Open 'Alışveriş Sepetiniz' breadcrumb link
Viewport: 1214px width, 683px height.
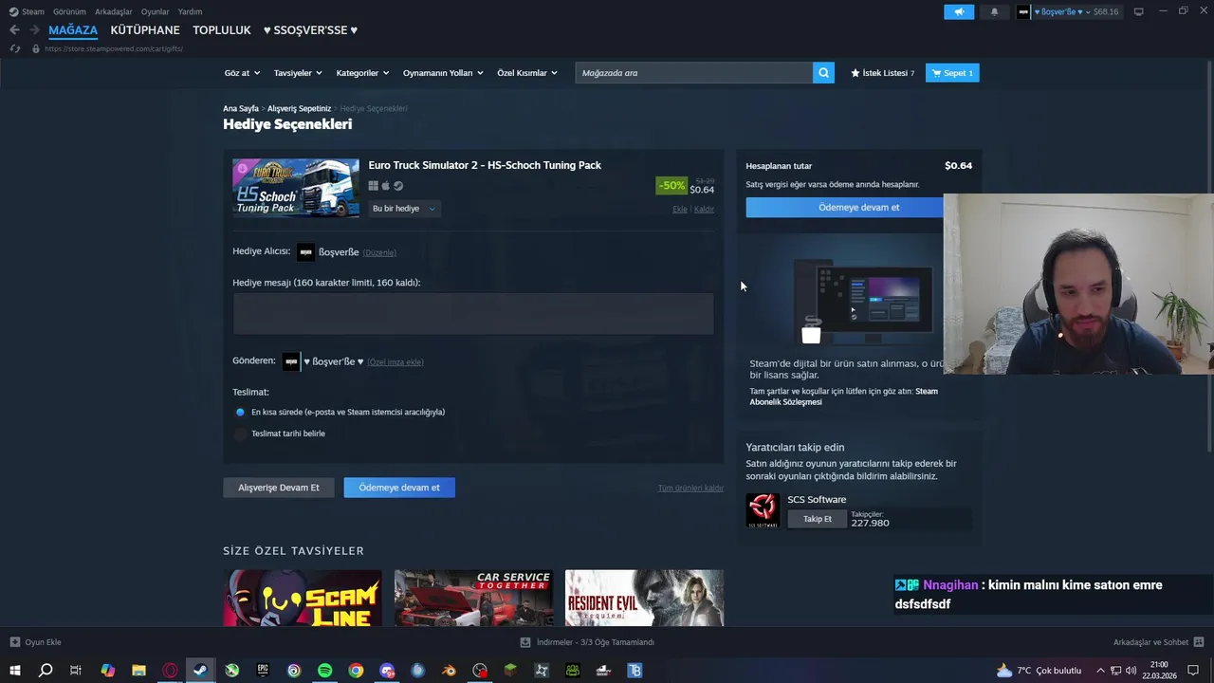point(299,108)
